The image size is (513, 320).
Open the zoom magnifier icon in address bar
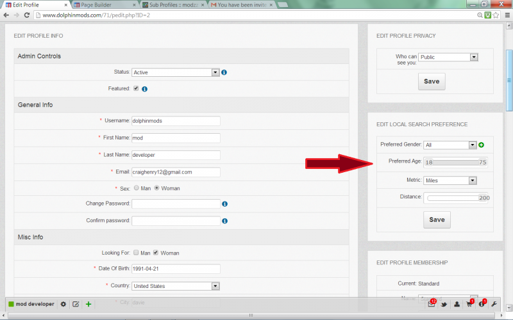[x=480, y=15]
